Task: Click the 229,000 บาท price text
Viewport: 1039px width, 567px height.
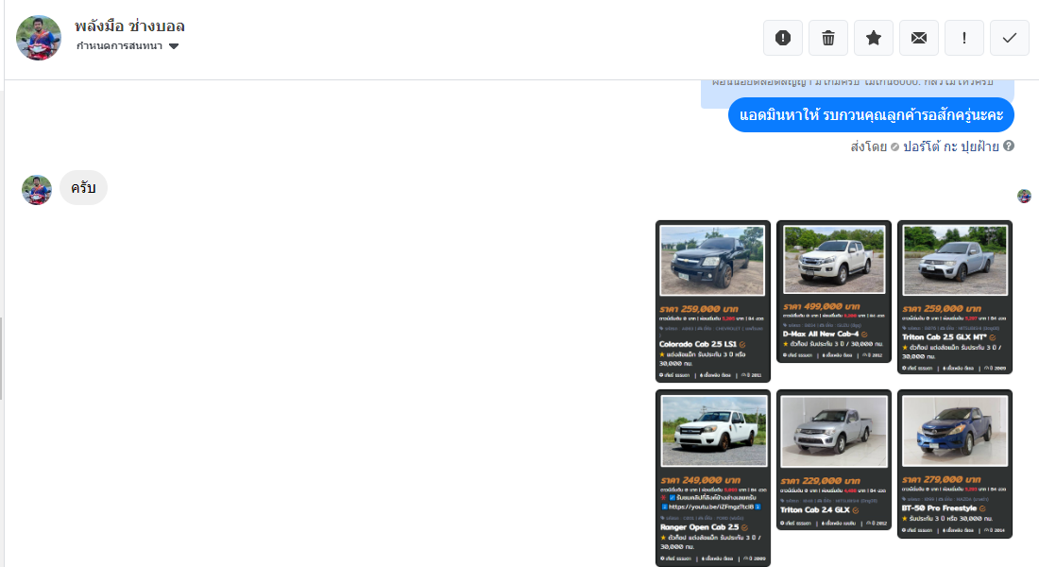Action: point(820,481)
